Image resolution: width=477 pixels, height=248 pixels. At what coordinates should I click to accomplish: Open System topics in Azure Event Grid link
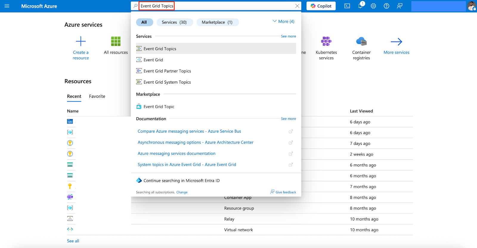(187, 164)
